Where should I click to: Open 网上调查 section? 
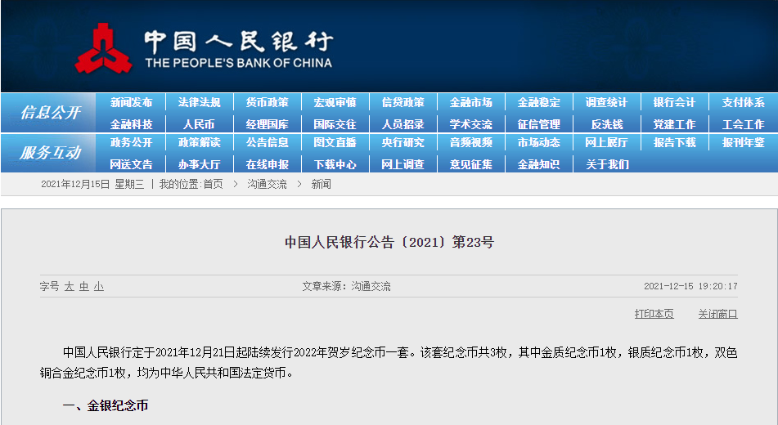[402, 164]
